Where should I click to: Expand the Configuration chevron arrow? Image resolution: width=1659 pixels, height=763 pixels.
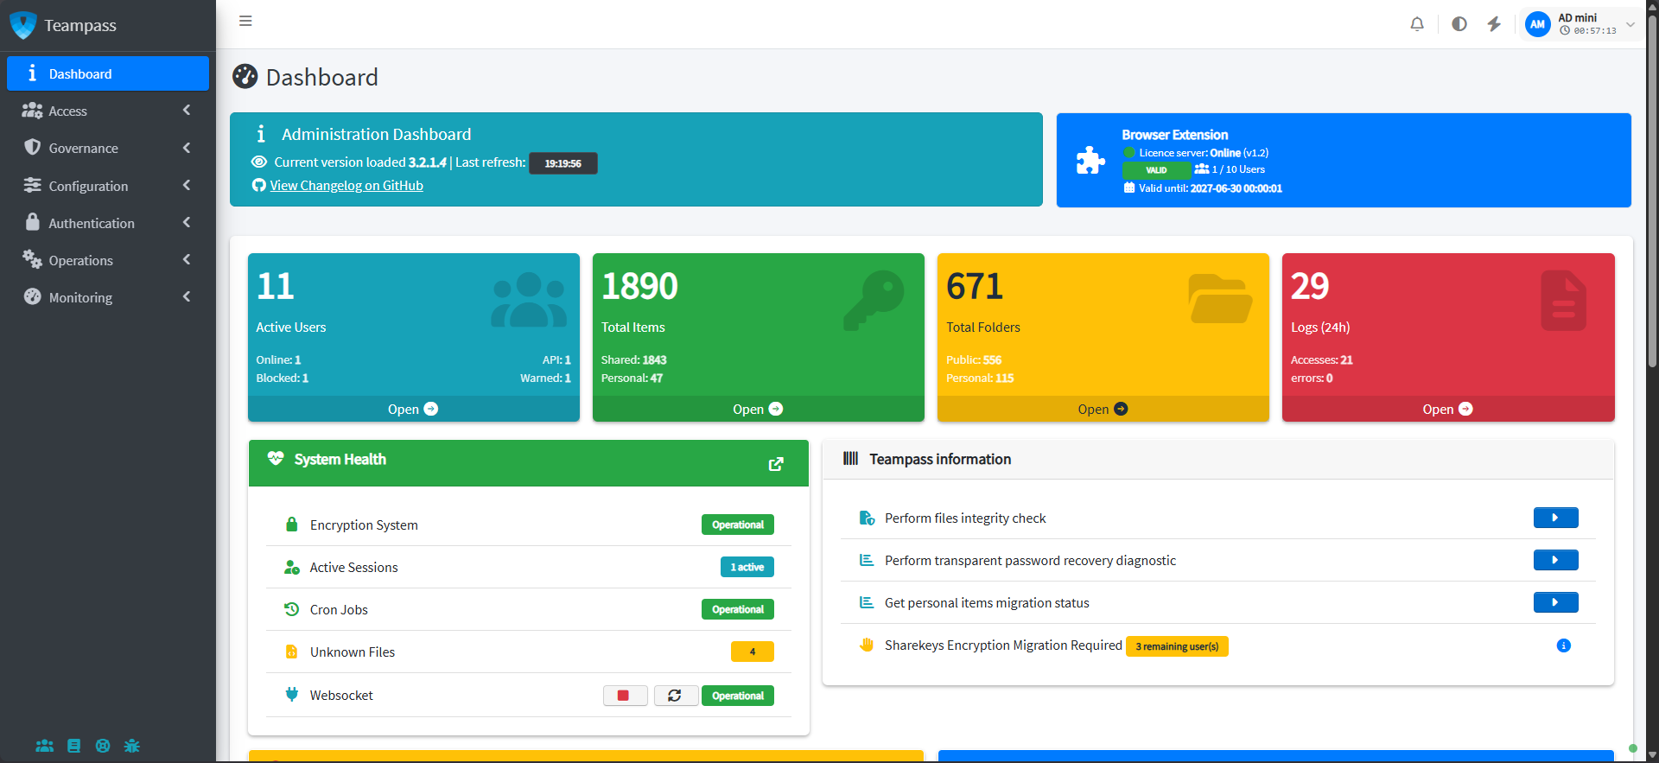tap(187, 186)
